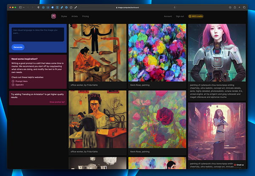Open the Artists page
Viewport: 255px width, 176px height.
pyautogui.click(x=74, y=17)
